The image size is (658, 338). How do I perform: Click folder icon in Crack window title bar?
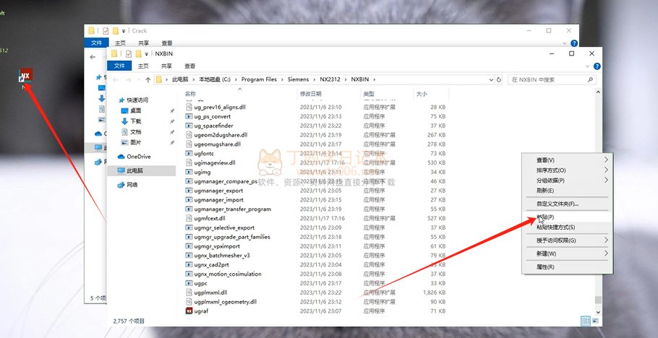(92, 30)
